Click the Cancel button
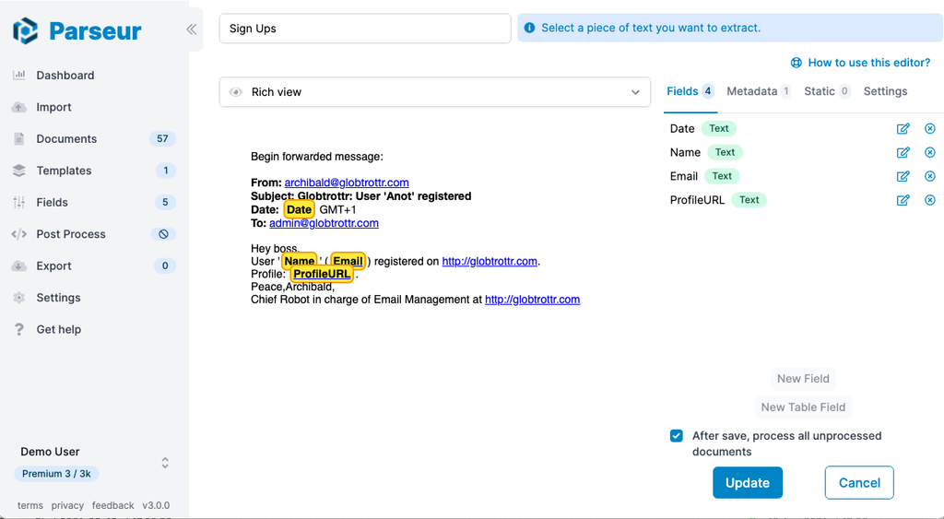This screenshot has height=519, width=944. [x=859, y=483]
